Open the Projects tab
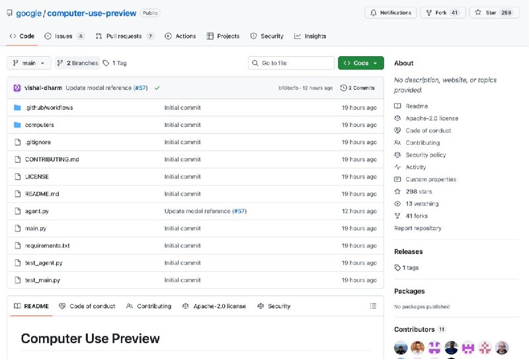The image size is (529, 359). (x=223, y=36)
